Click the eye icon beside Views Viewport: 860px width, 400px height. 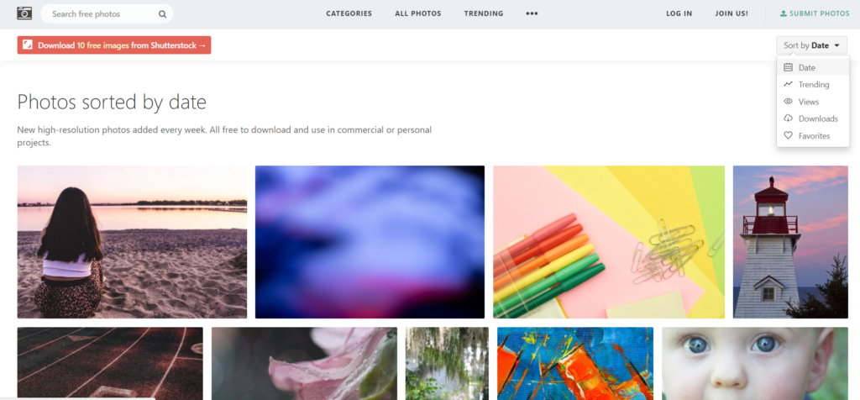pos(788,102)
